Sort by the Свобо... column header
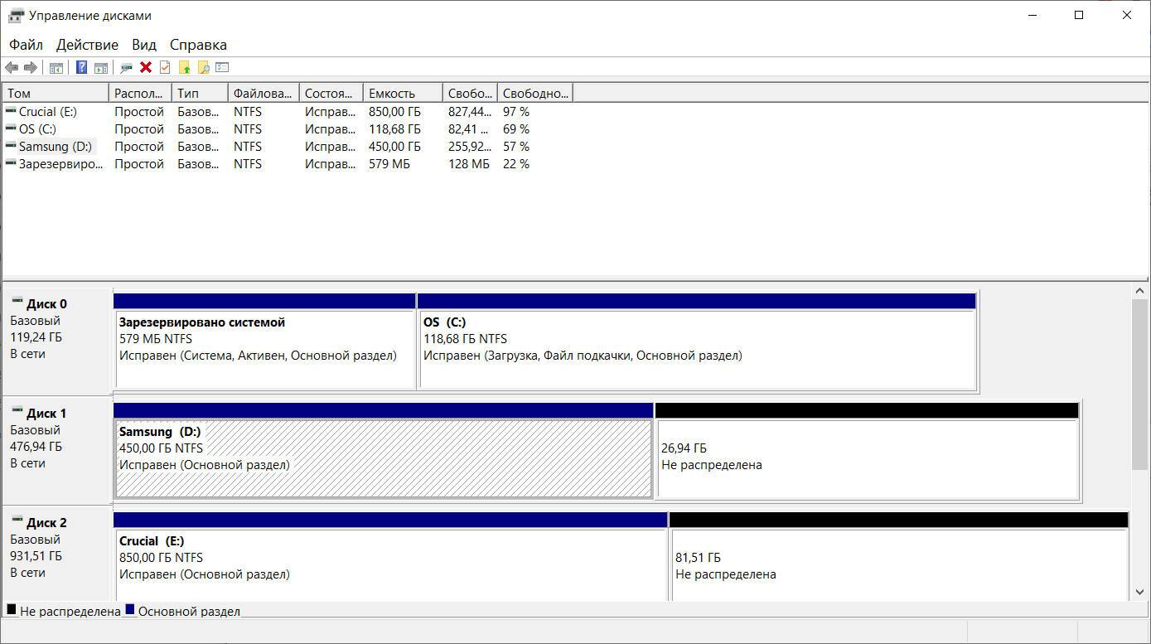The width and height of the screenshot is (1151, 644). [x=471, y=93]
